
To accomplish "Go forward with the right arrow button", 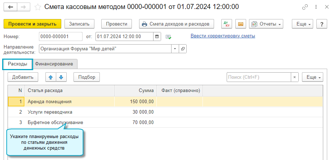I will tap(24, 7).
